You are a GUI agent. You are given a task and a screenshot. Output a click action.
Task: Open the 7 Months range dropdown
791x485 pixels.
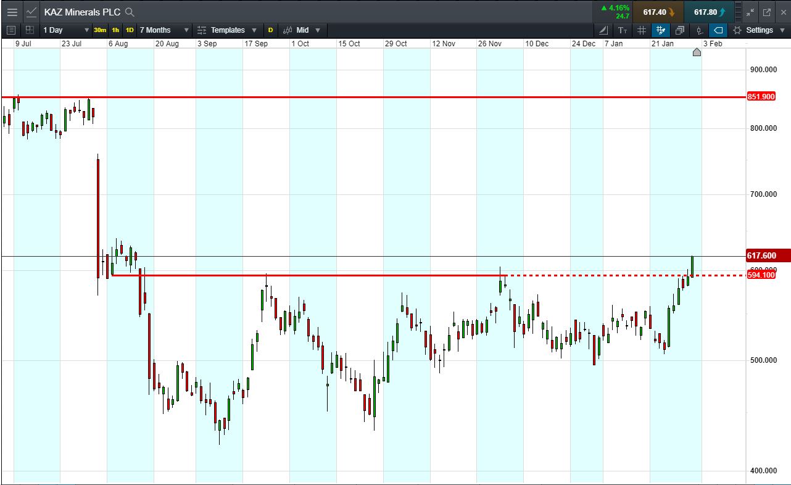click(164, 30)
